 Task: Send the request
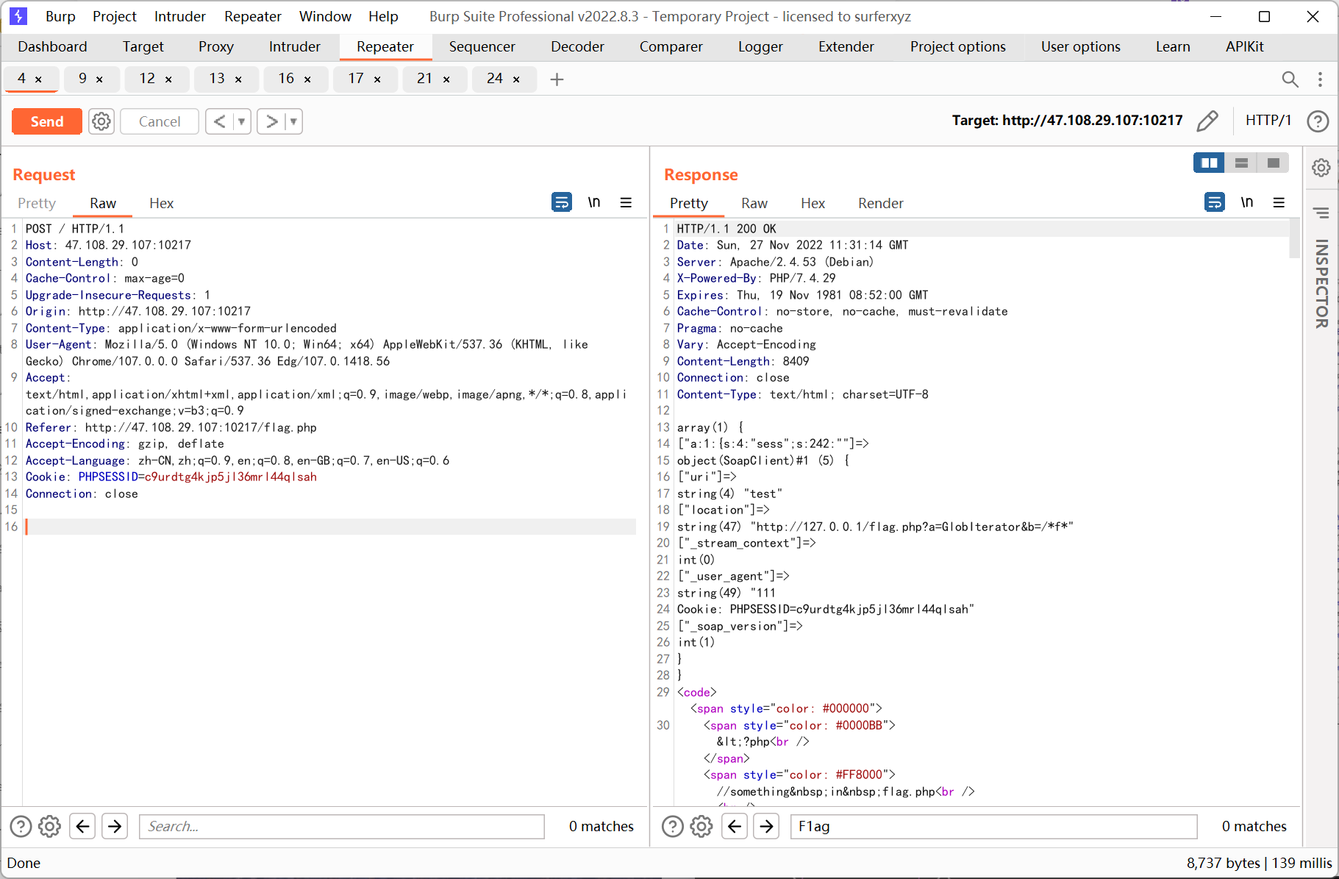tap(47, 121)
